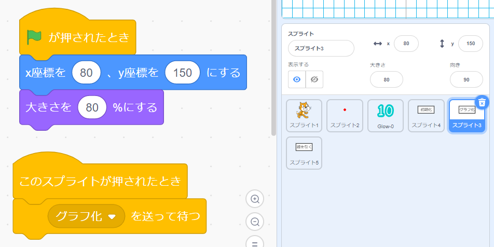494x247 pixels.
Task: Select the スプライト2 red dot sprite
Action: [x=345, y=116]
